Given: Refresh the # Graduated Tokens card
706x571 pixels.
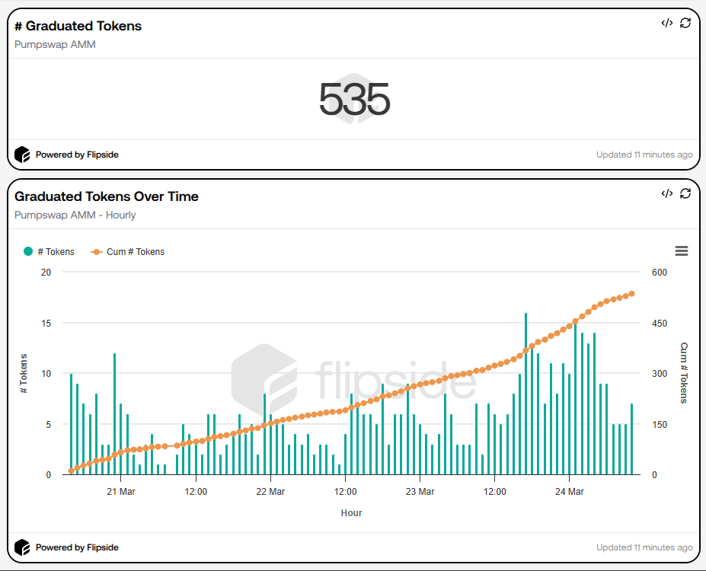Looking at the screenshot, I should [x=685, y=23].
